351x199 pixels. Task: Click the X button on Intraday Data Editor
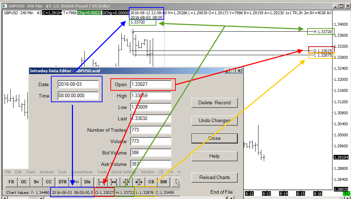point(239,71)
